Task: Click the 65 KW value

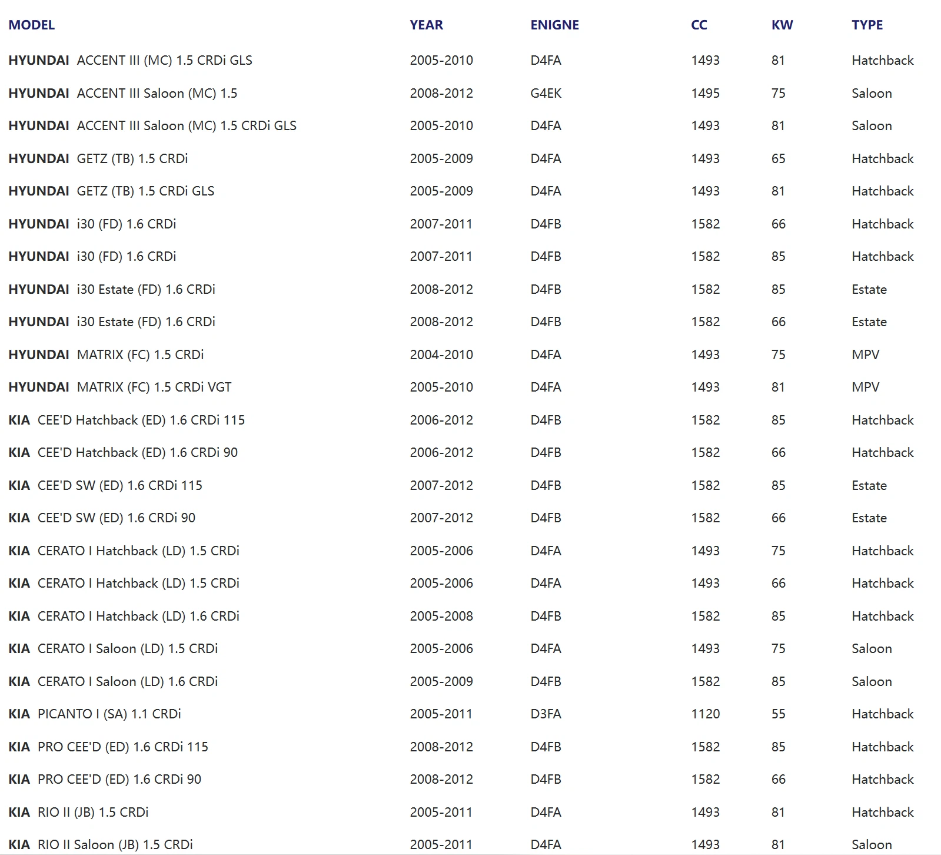Action: pos(778,158)
